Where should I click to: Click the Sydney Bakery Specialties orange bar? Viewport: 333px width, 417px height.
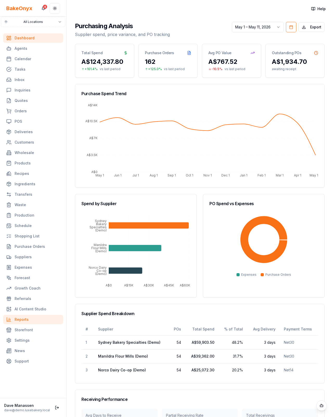pos(149,225)
